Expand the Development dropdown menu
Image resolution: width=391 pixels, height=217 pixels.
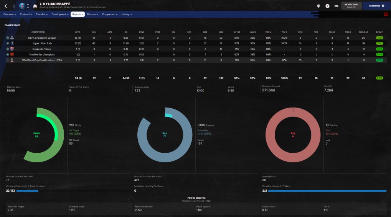click(x=60, y=15)
